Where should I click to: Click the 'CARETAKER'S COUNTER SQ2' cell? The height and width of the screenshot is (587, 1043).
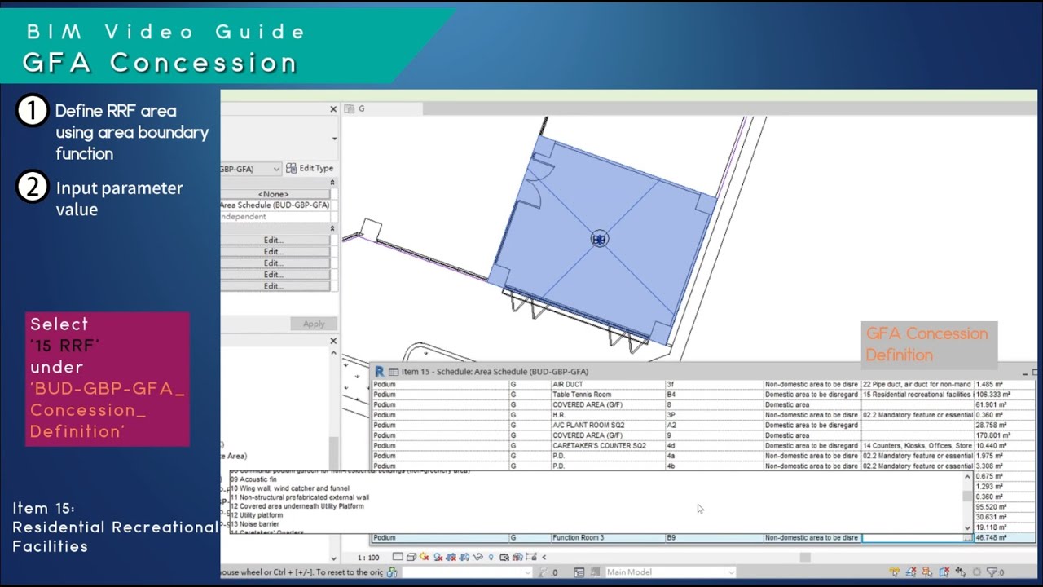[607, 446]
